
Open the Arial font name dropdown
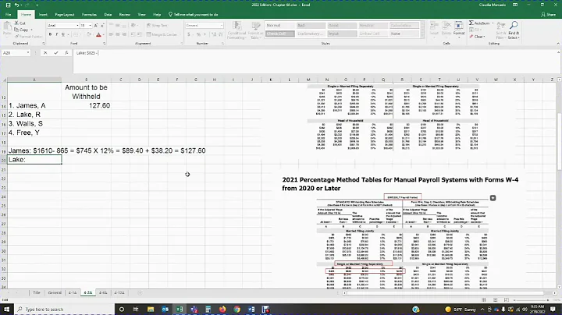click(x=77, y=26)
